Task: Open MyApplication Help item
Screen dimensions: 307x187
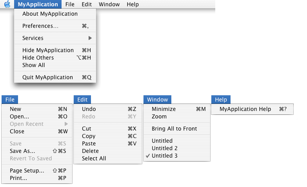Action: (253, 109)
